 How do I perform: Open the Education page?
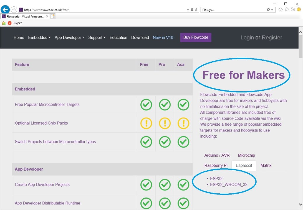tap(118, 37)
